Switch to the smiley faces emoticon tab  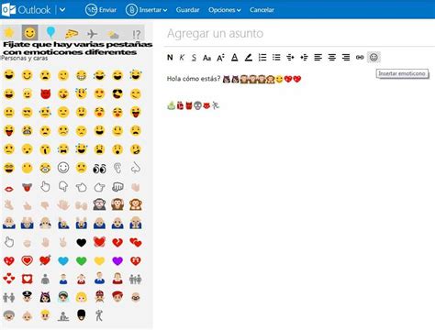click(29, 33)
